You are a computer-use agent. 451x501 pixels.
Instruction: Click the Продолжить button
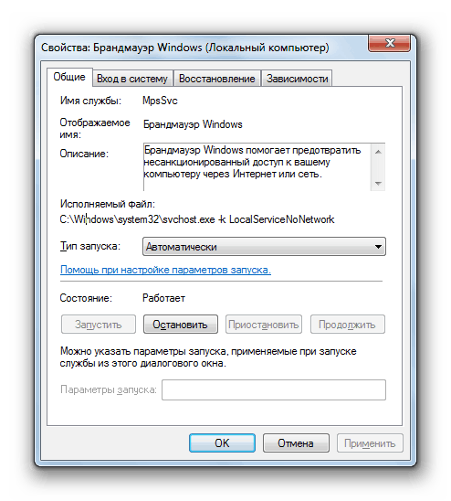(348, 325)
